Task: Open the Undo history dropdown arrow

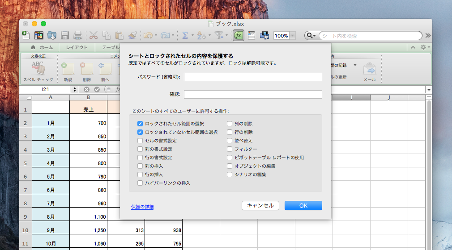Action: point(156,35)
